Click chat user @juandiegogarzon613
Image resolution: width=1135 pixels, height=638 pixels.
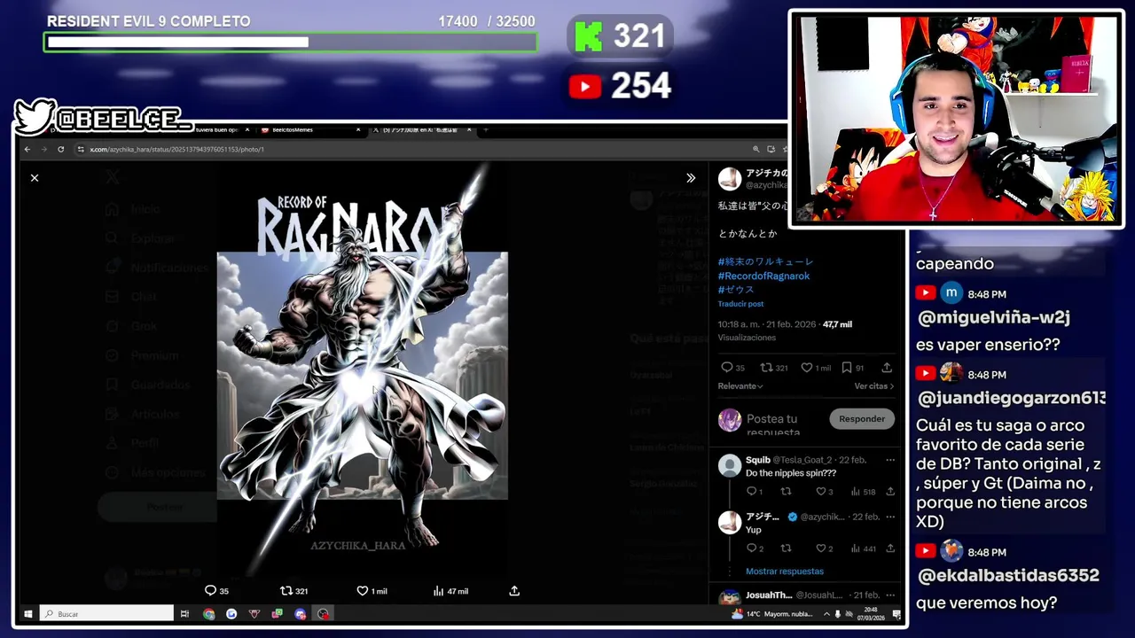pos(1011,398)
